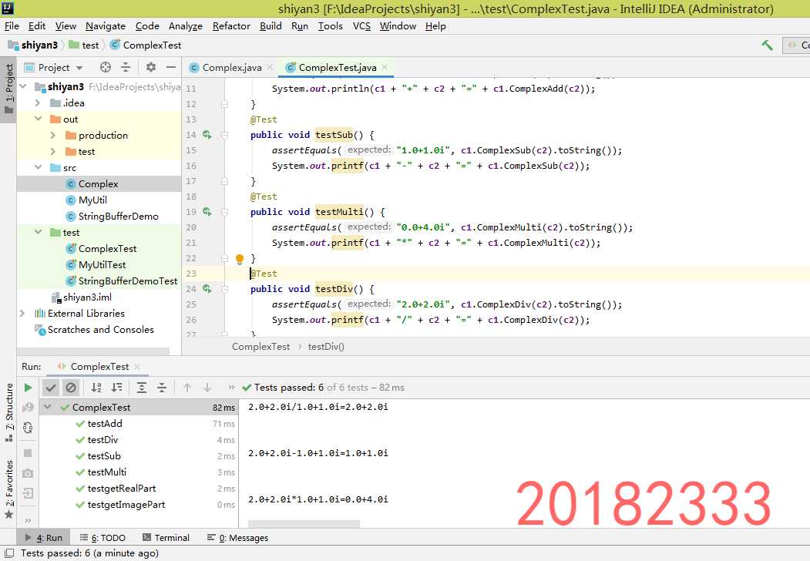Click shiyan3 breadcrumb in navigation bar
810x561 pixels.
[39, 45]
